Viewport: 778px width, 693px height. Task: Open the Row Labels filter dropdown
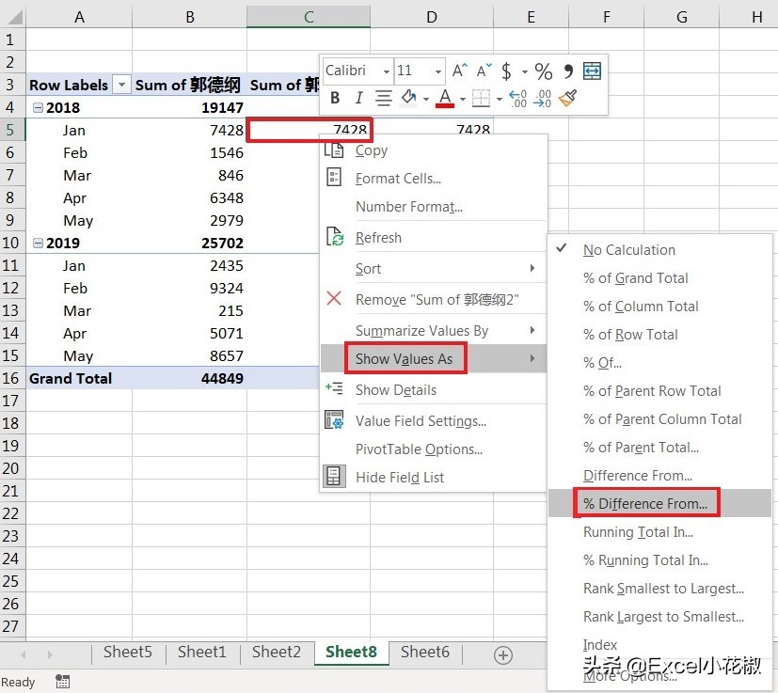click(x=121, y=86)
